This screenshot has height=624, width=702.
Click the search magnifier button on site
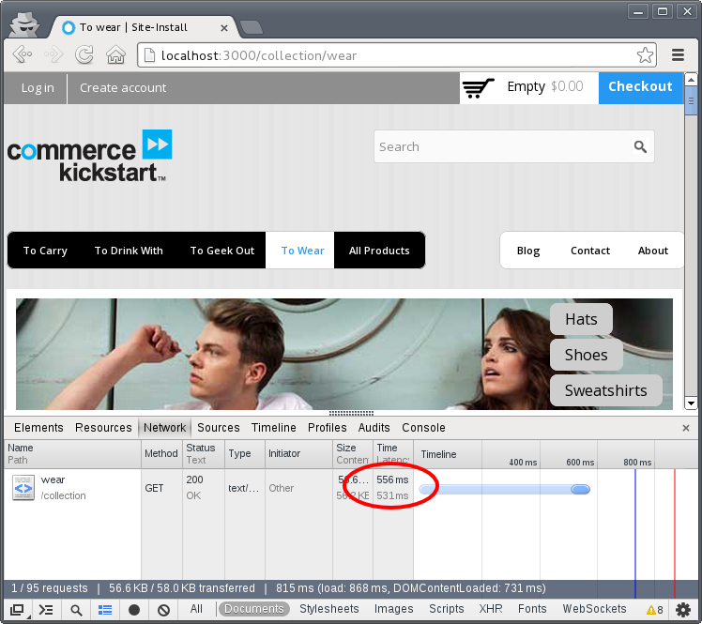[x=640, y=146]
